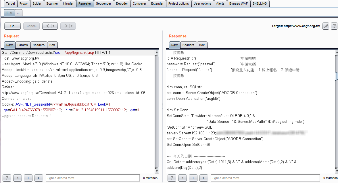Open the Spider tab
338x183 pixels.
point(37,3)
